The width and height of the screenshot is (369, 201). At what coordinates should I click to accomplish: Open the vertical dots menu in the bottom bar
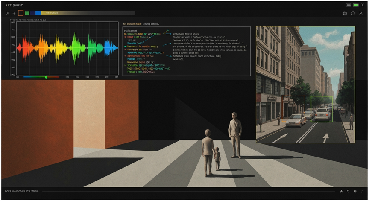[x=362, y=191]
